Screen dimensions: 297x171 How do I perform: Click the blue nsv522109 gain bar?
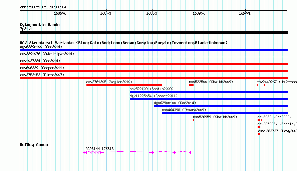pos(209,92)
